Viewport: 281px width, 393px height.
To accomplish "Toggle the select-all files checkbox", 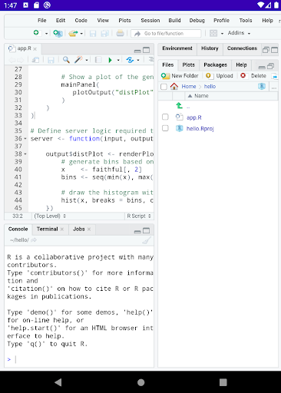I will (164, 87).
